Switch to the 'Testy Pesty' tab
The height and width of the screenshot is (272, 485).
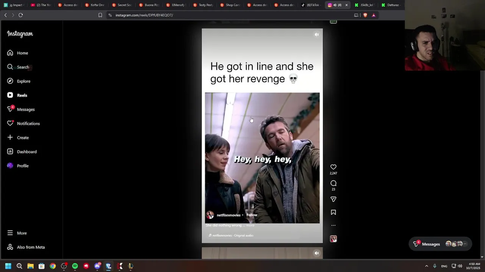coord(203,5)
